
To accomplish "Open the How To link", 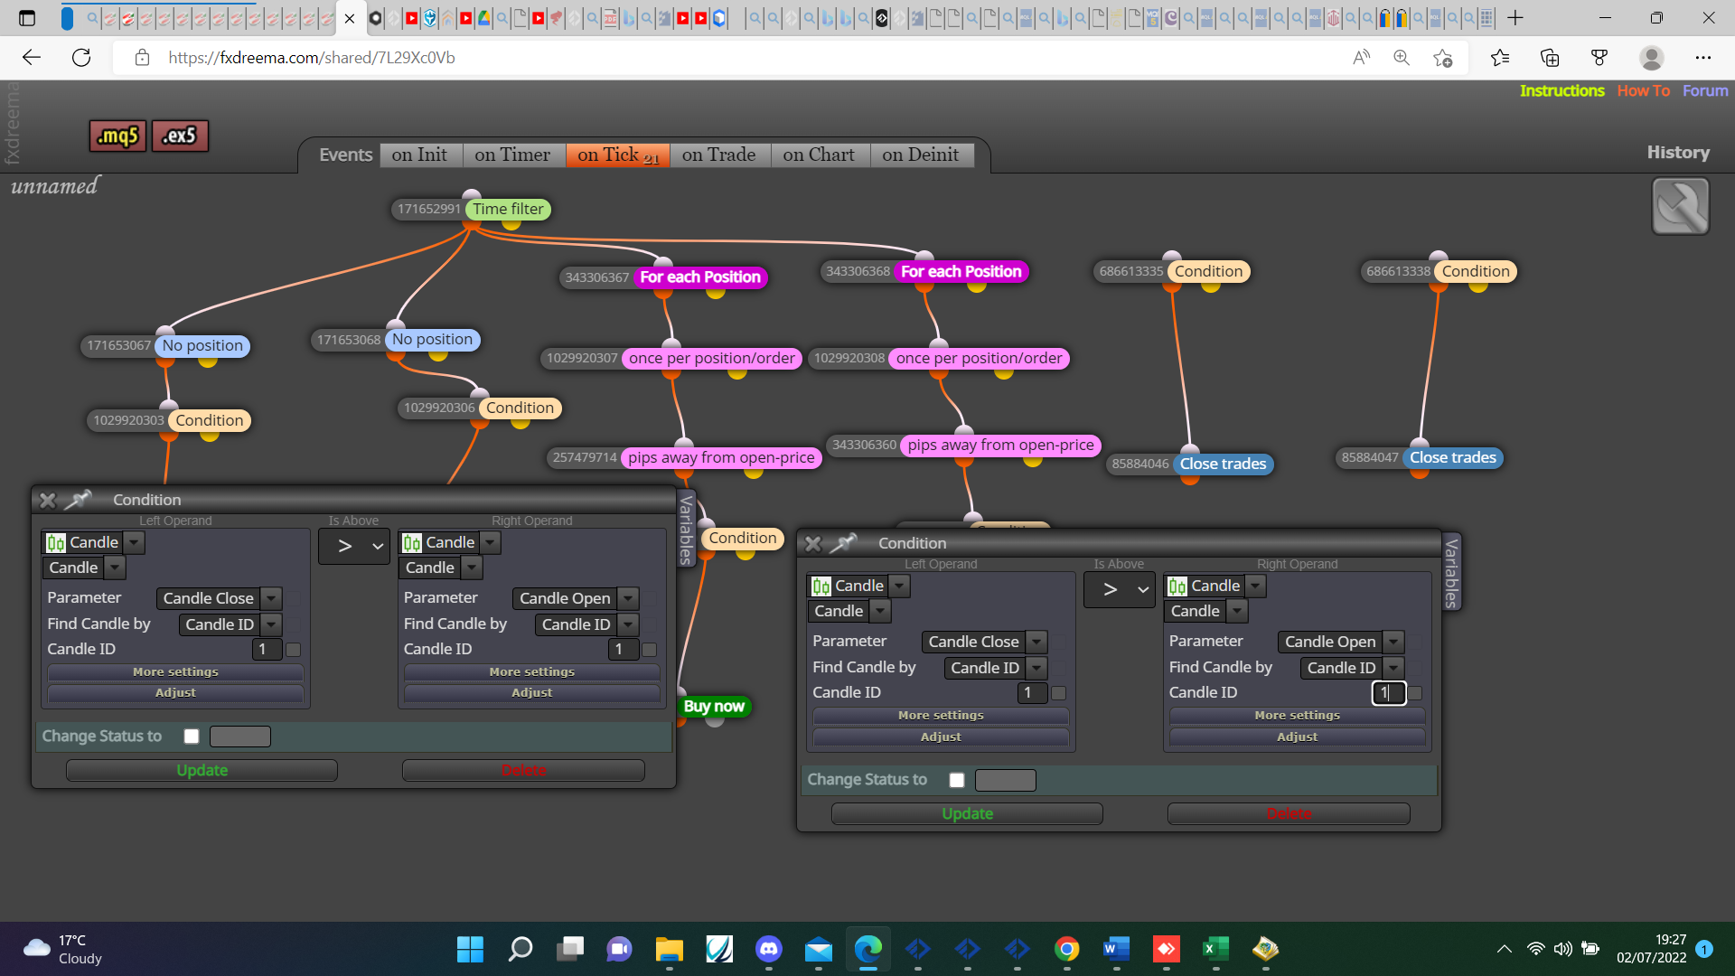I will pyautogui.click(x=1643, y=90).
